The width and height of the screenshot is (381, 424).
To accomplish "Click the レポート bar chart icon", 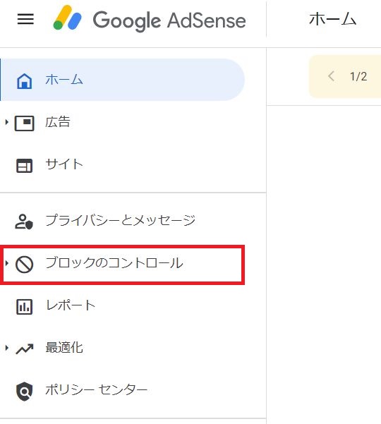I will (24, 307).
